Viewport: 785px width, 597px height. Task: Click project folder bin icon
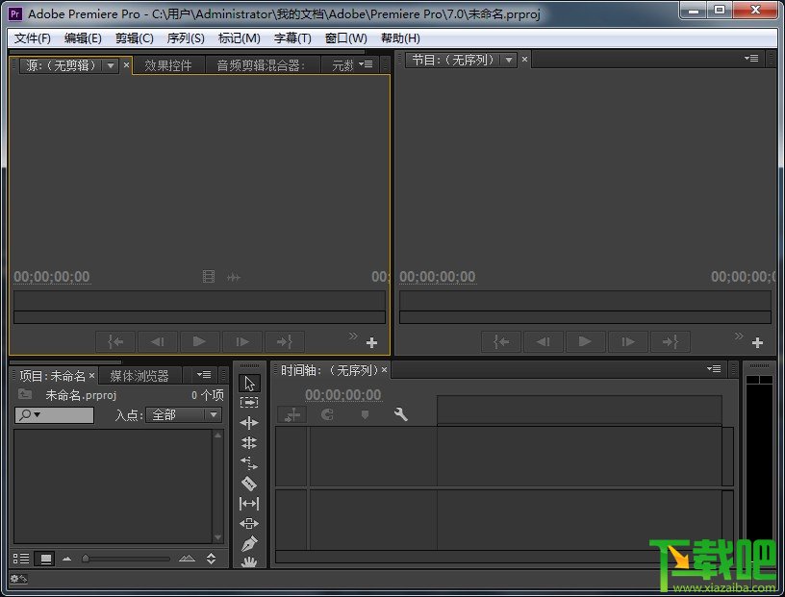(x=25, y=394)
